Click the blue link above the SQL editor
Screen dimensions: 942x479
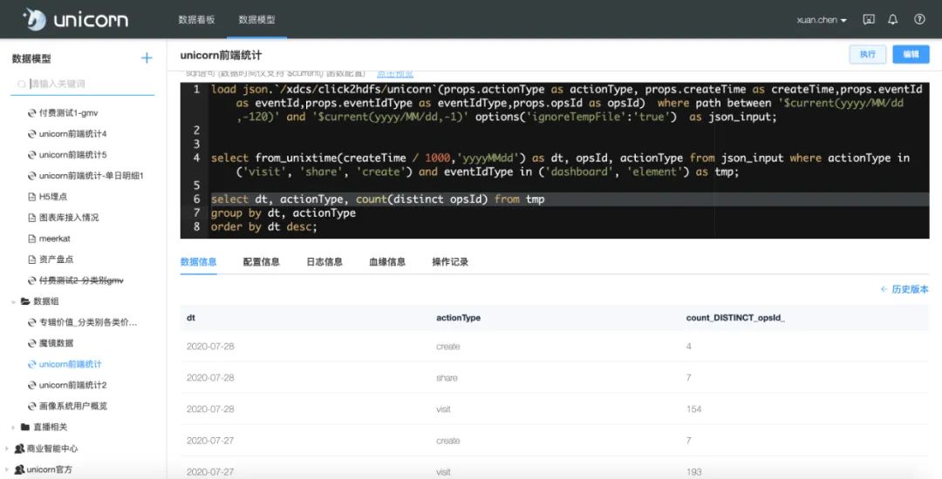point(395,74)
